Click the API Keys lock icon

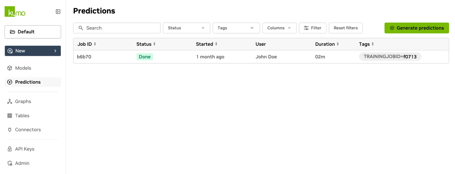coord(10,149)
